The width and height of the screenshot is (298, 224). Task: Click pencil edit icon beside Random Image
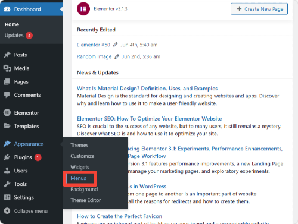117,56
